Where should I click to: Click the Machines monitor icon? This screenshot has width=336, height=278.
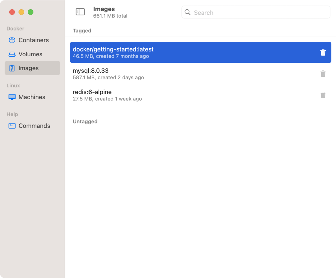[12, 97]
